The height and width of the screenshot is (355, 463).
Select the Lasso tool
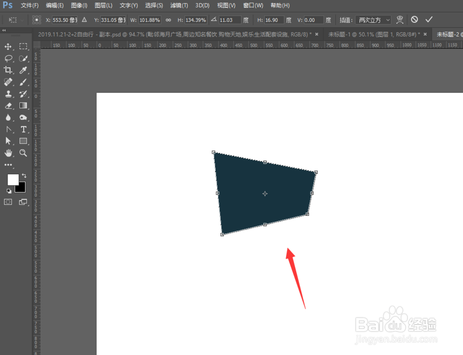[x=8, y=58]
